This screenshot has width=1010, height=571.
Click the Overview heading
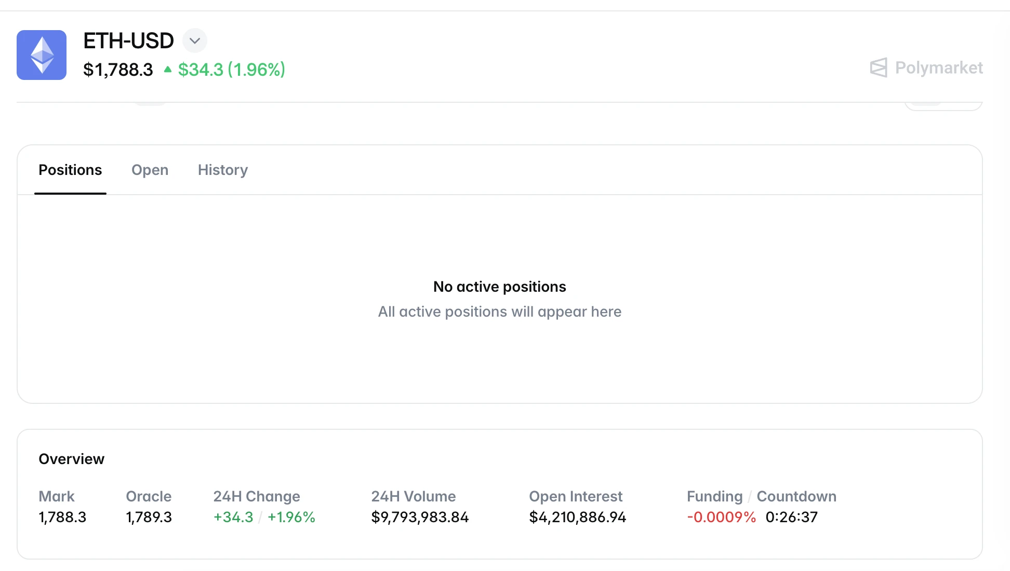72,459
